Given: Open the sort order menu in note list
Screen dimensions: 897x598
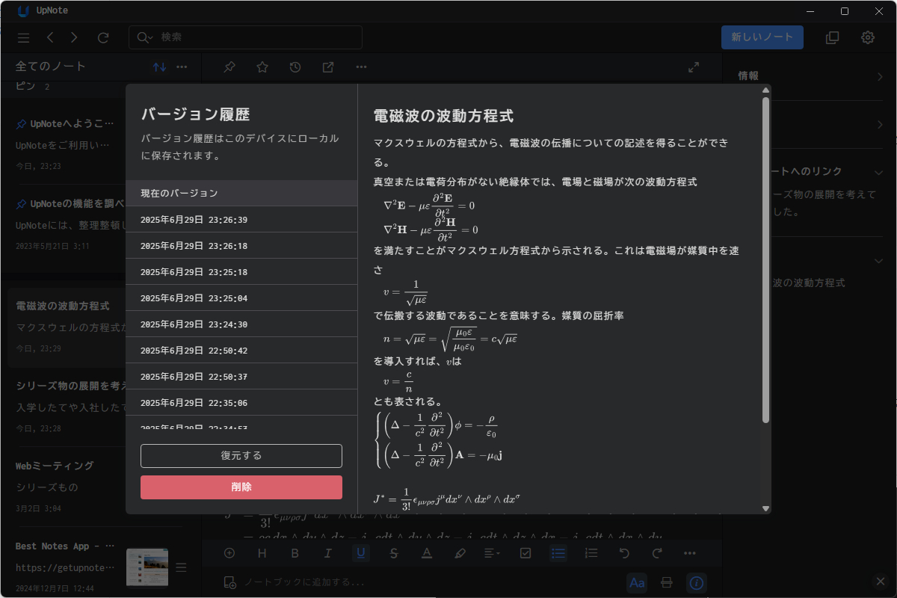Looking at the screenshot, I should pos(158,67).
